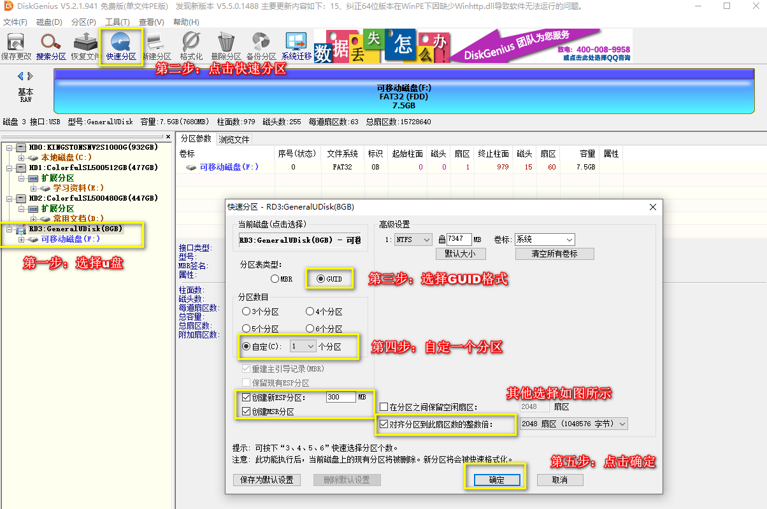Image resolution: width=767 pixels, height=509 pixels.
Task: Click the drive icon beside 本地磁盘(C:)
Action: 34,157
